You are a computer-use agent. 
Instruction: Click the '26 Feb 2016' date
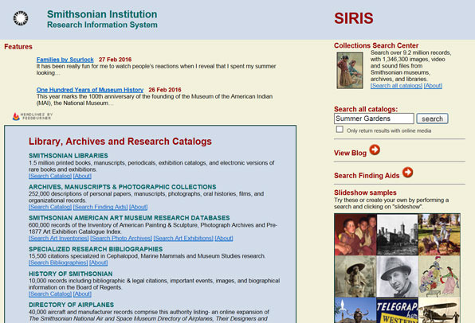click(165, 90)
